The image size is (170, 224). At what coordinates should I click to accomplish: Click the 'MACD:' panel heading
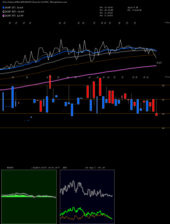point(10,168)
